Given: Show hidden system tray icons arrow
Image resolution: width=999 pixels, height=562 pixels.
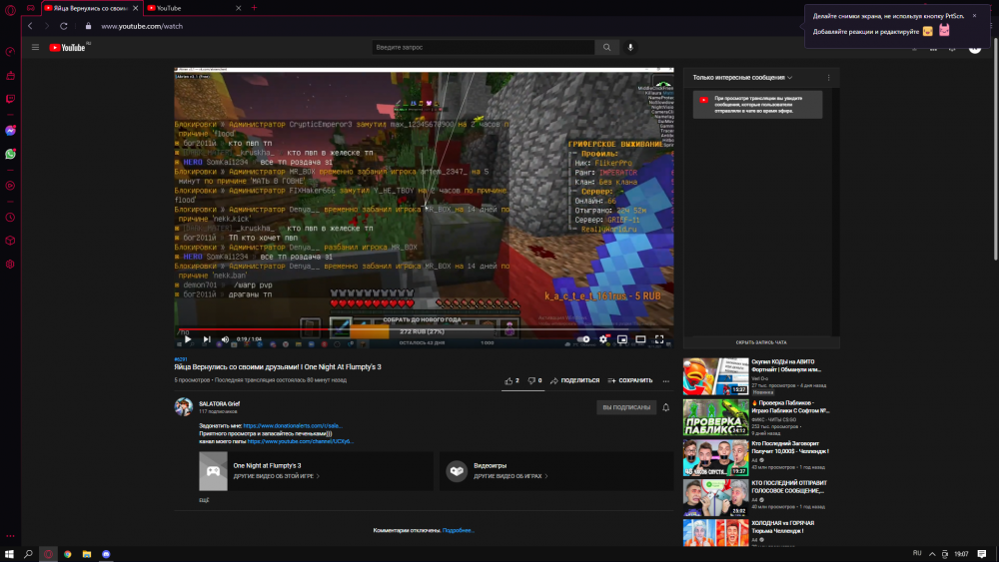Looking at the screenshot, I should [x=932, y=554].
